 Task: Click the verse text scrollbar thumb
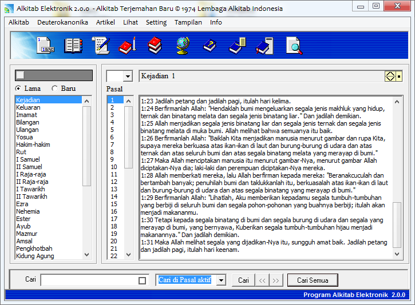(x=397, y=225)
